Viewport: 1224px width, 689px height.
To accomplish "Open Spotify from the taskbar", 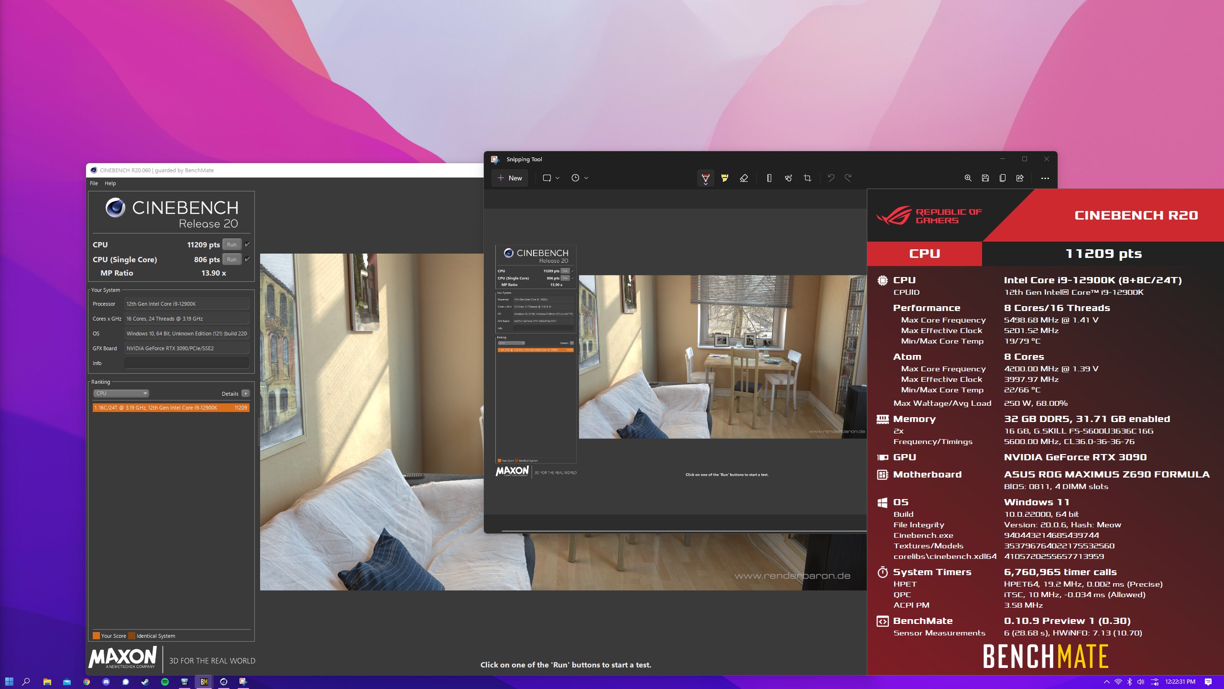I will pos(164,681).
